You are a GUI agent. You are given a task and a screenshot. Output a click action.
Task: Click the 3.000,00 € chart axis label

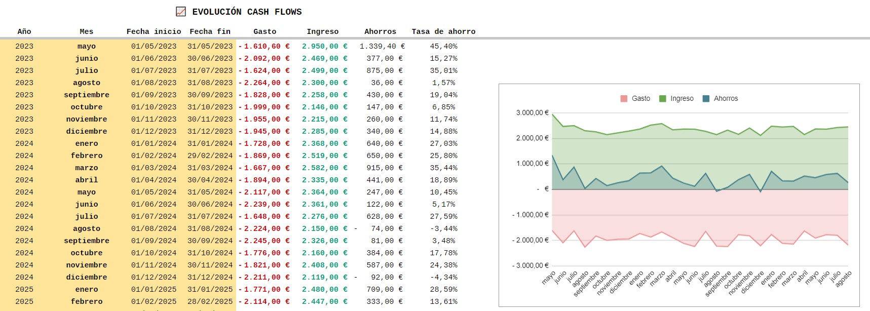[x=532, y=113]
